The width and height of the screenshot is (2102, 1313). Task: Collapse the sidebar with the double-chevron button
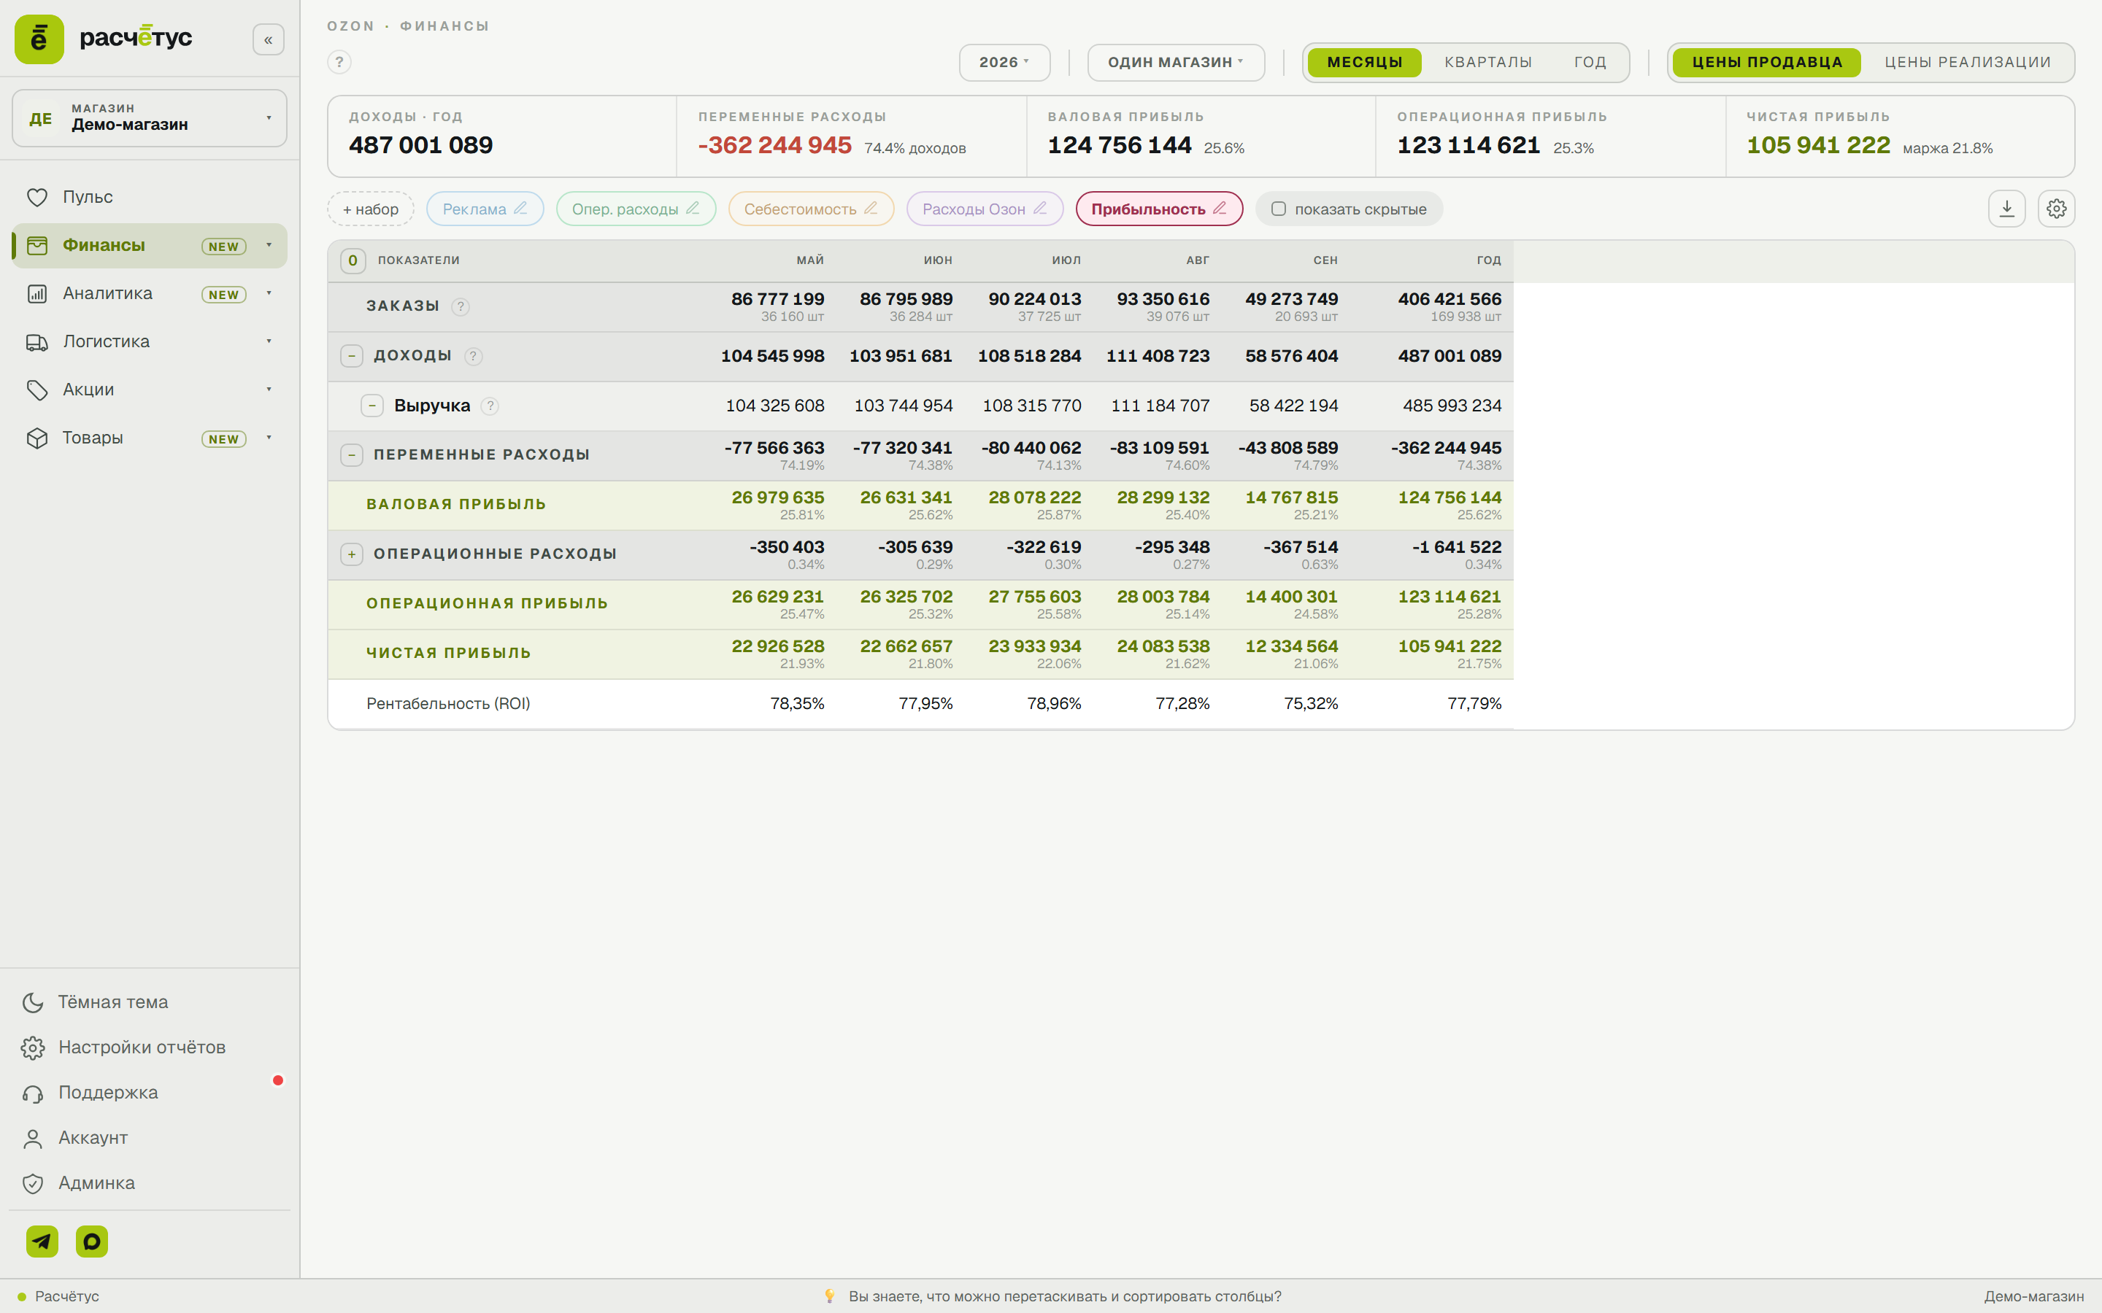(269, 40)
